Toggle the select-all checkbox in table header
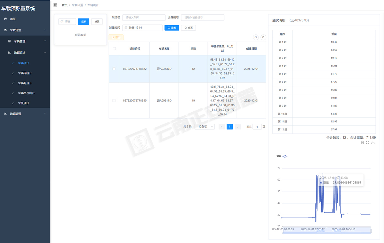384x243 pixels. tap(114, 49)
